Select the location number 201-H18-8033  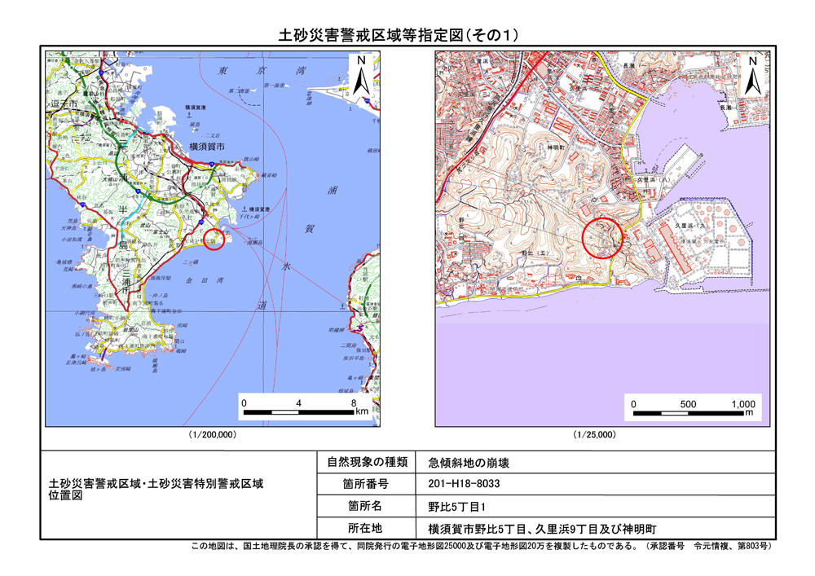coord(469,484)
